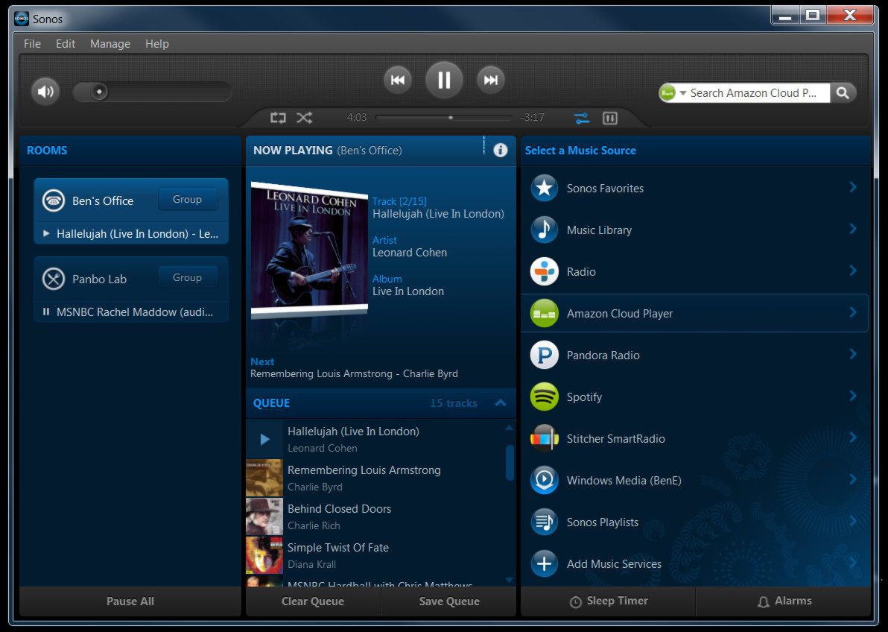
Task: Click the Sonos Playlists icon
Action: pos(545,522)
